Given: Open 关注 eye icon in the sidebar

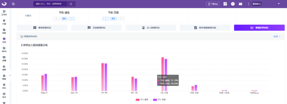Looking at the screenshot, I should pyautogui.click(x=4, y=95).
